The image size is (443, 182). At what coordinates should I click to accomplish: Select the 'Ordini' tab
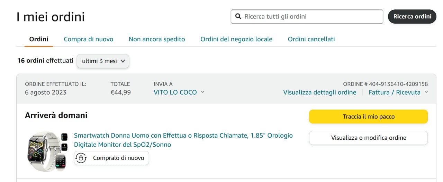(x=39, y=39)
